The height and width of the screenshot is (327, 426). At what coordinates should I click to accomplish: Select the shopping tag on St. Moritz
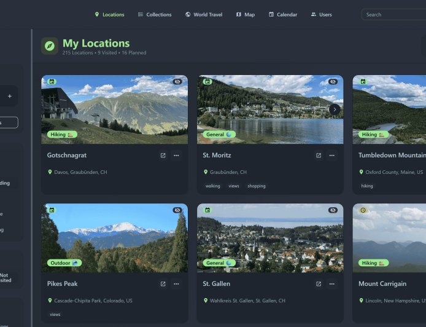click(x=257, y=186)
